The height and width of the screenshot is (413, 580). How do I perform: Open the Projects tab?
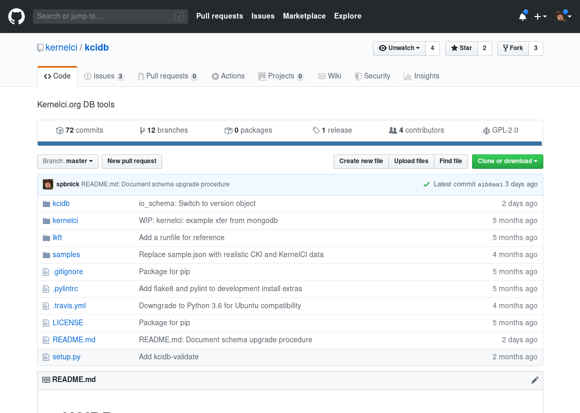point(281,76)
